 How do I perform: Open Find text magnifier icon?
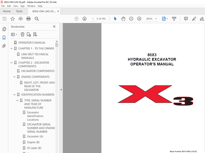37,19
